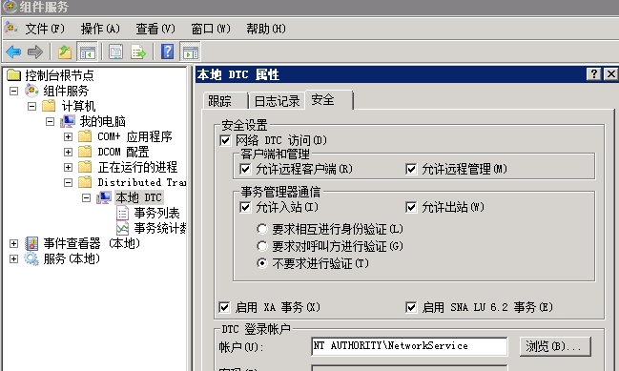619x371 pixels.
Task: Expand the 服务(本地) node
Action: (13, 258)
